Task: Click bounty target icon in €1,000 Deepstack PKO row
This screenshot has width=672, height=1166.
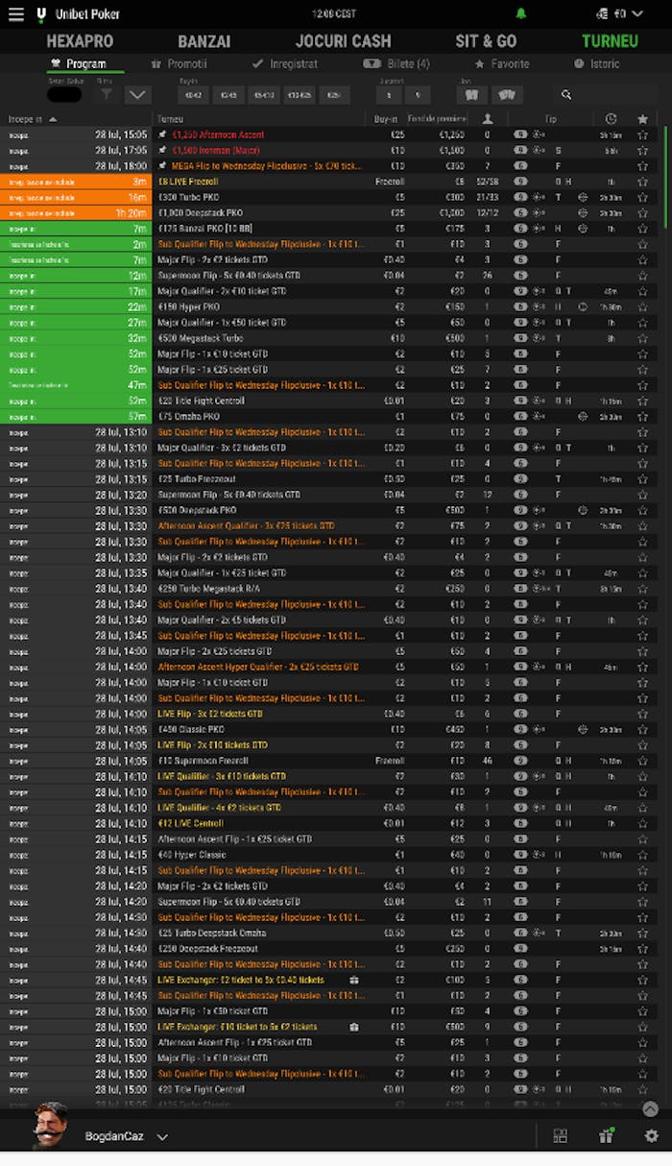Action: (583, 213)
